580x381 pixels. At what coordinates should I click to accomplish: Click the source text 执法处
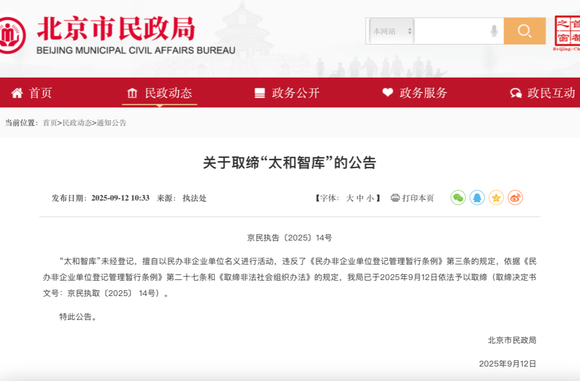[194, 198]
